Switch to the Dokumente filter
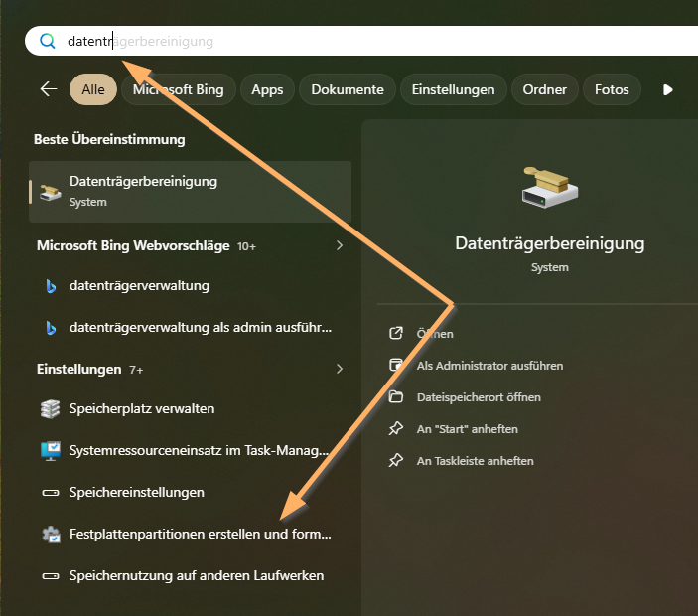 point(348,89)
